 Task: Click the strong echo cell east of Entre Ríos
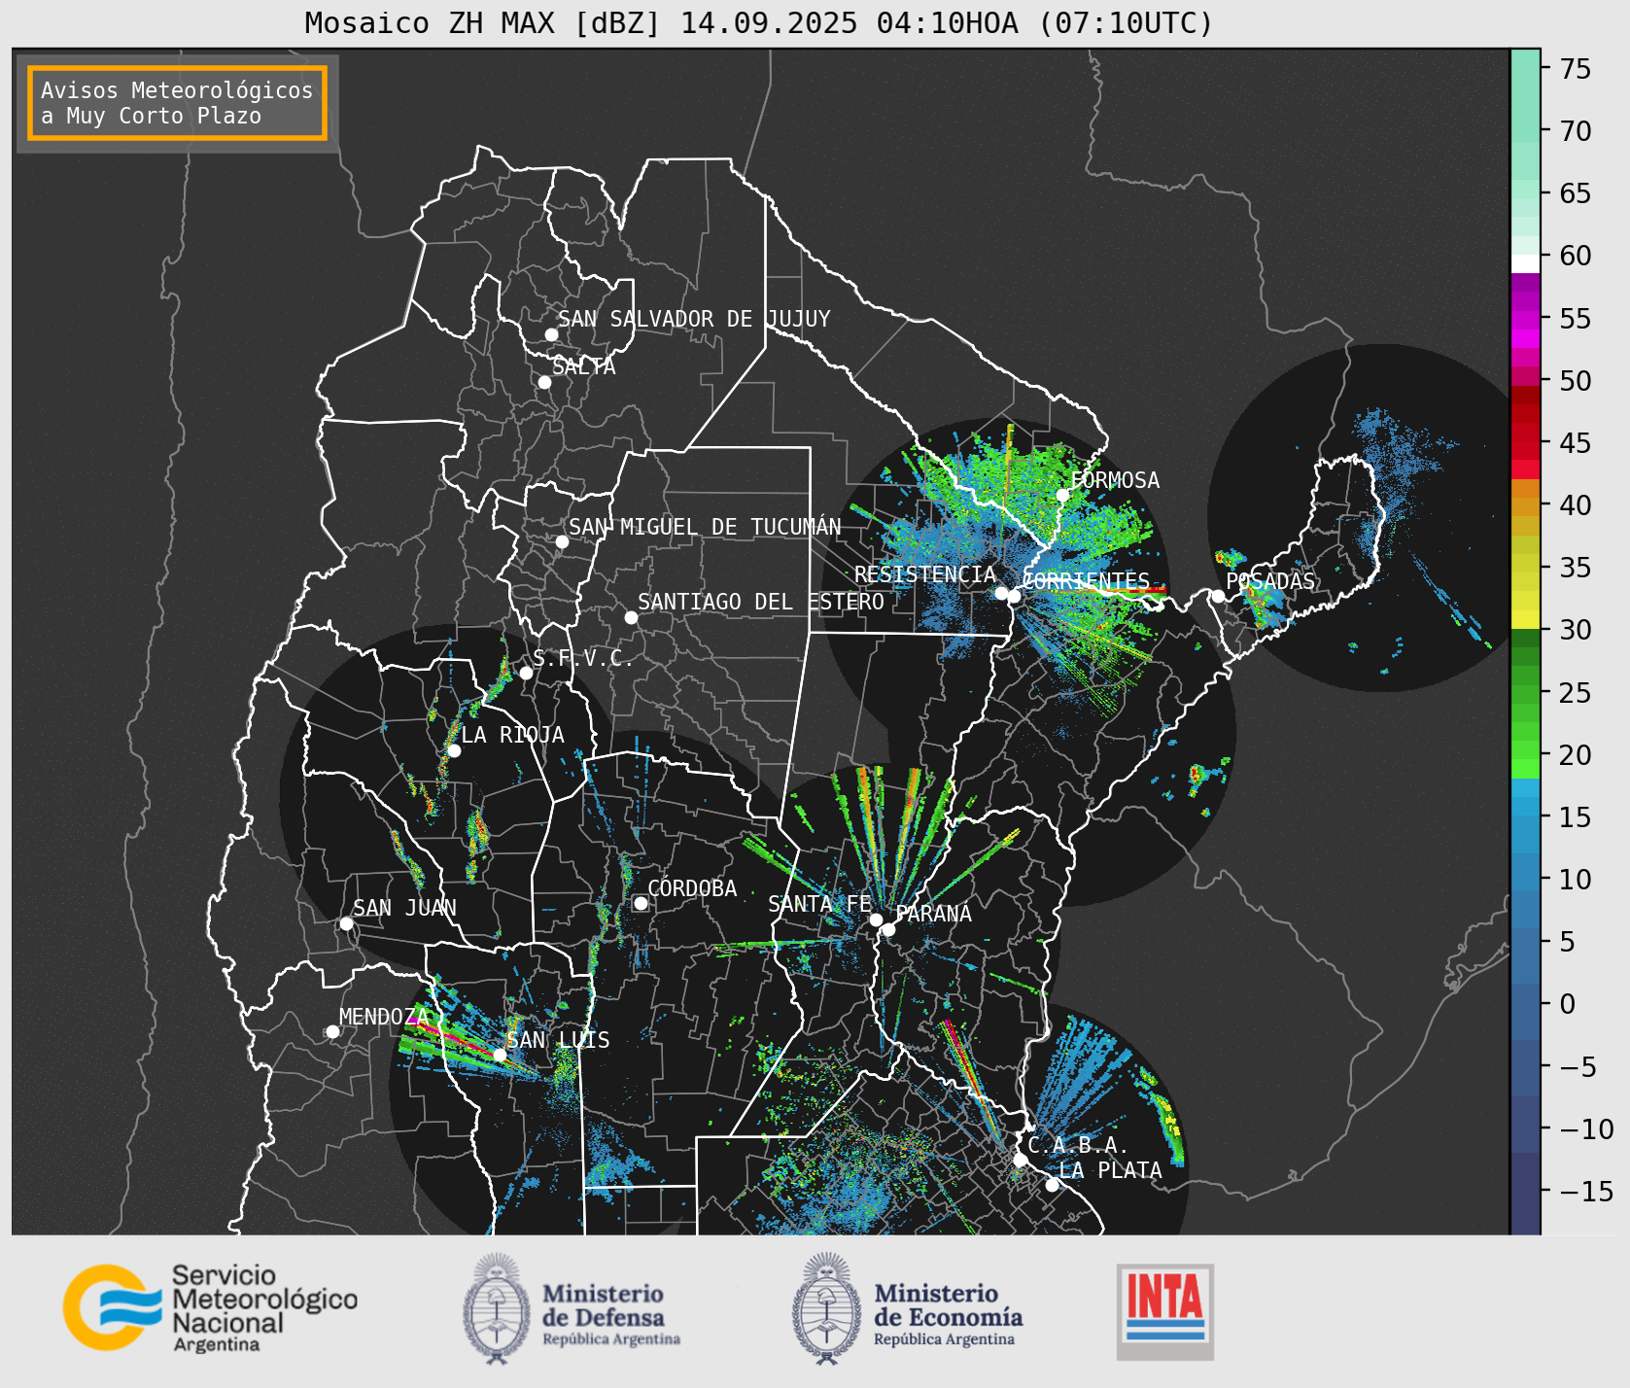tap(1196, 775)
